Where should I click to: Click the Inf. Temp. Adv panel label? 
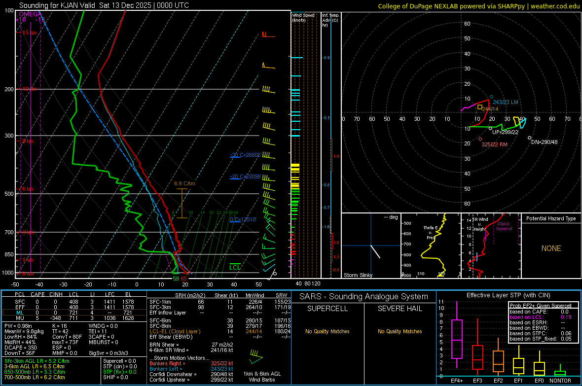(330, 20)
